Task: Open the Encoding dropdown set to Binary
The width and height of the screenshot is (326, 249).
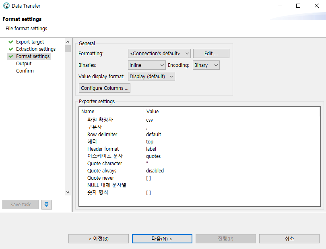Action: point(206,65)
